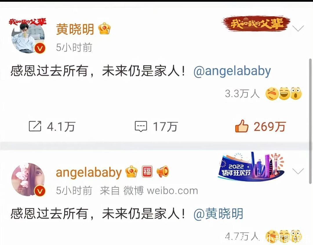The width and height of the screenshot is (313, 245).
Task: Open the @angelababy mention link
Action: [x=232, y=71]
